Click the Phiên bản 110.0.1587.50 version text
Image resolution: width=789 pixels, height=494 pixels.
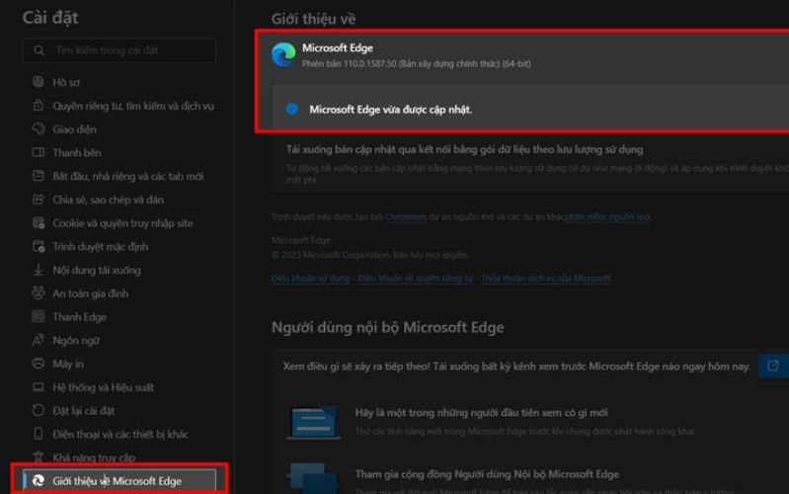(416, 64)
